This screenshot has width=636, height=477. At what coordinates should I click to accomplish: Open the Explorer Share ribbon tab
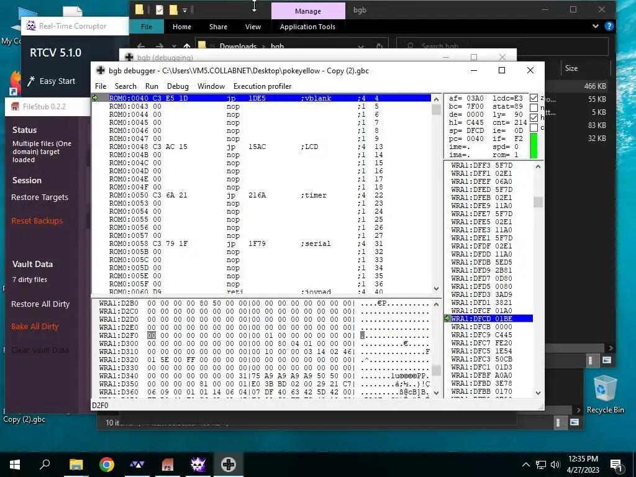(x=218, y=26)
